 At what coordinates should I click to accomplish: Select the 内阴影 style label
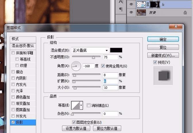click(21, 78)
